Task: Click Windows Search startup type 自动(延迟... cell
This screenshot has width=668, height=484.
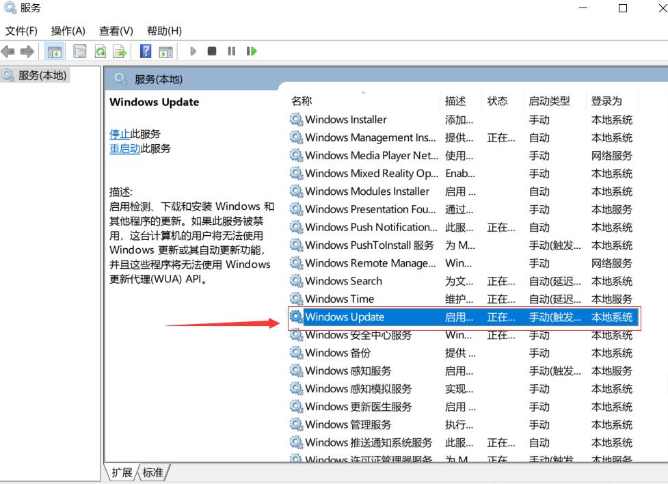Action: [555, 281]
